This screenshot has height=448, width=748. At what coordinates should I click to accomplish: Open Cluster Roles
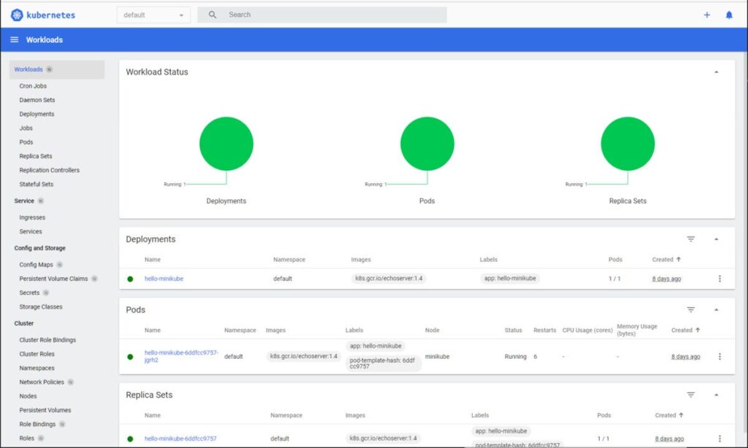click(x=37, y=354)
